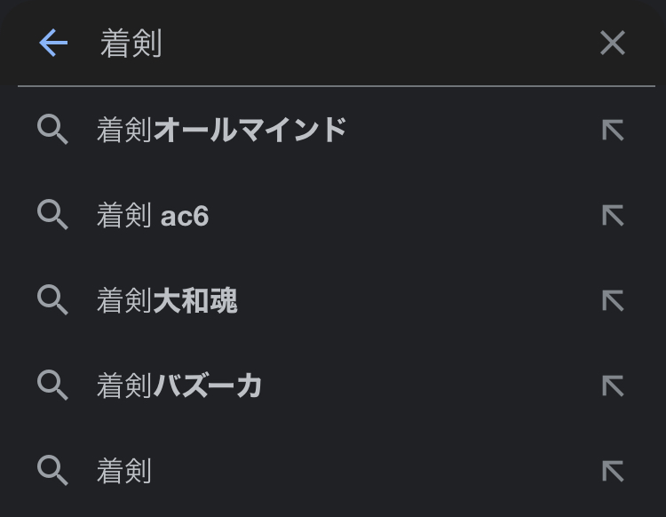Insert 着剣バズーカ into search via arrow
This screenshot has width=666, height=517.
[613, 386]
